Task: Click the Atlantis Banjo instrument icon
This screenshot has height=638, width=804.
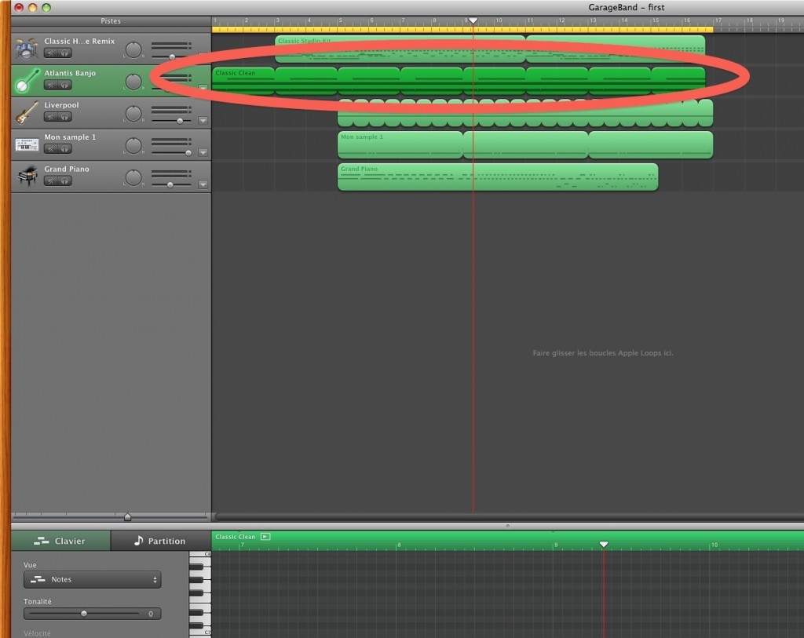Action: pos(27,81)
